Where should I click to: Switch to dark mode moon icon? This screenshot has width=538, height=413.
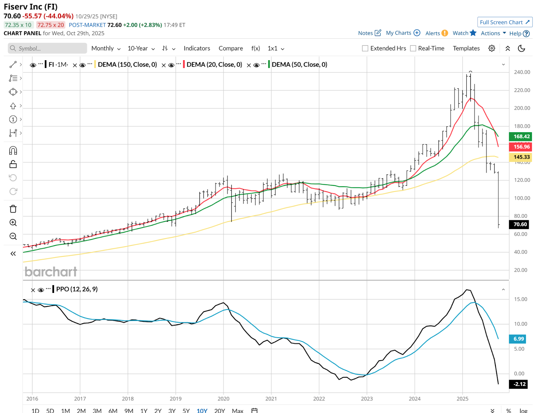tap(522, 48)
